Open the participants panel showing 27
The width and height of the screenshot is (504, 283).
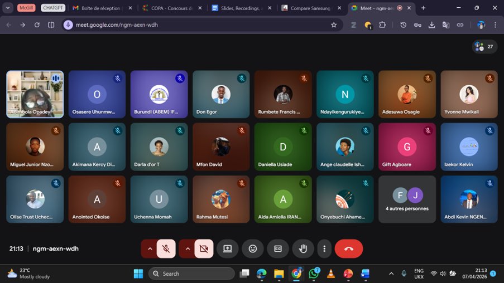(x=484, y=47)
